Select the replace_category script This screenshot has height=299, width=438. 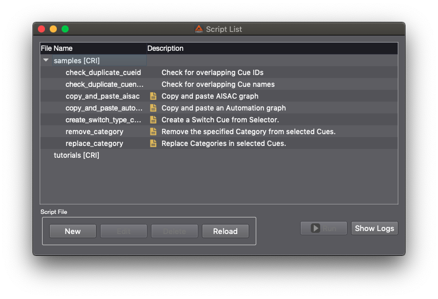[x=95, y=144]
